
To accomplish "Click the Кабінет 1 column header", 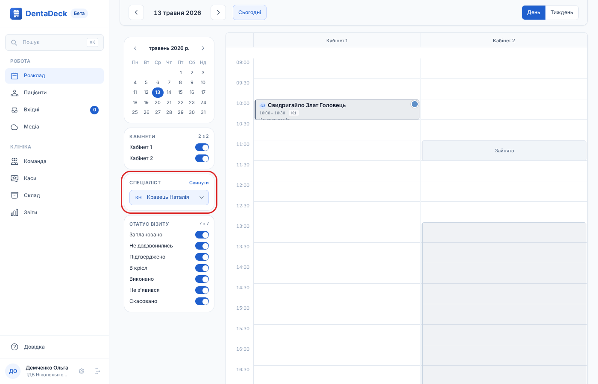I will pyautogui.click(x=337, y=41).
